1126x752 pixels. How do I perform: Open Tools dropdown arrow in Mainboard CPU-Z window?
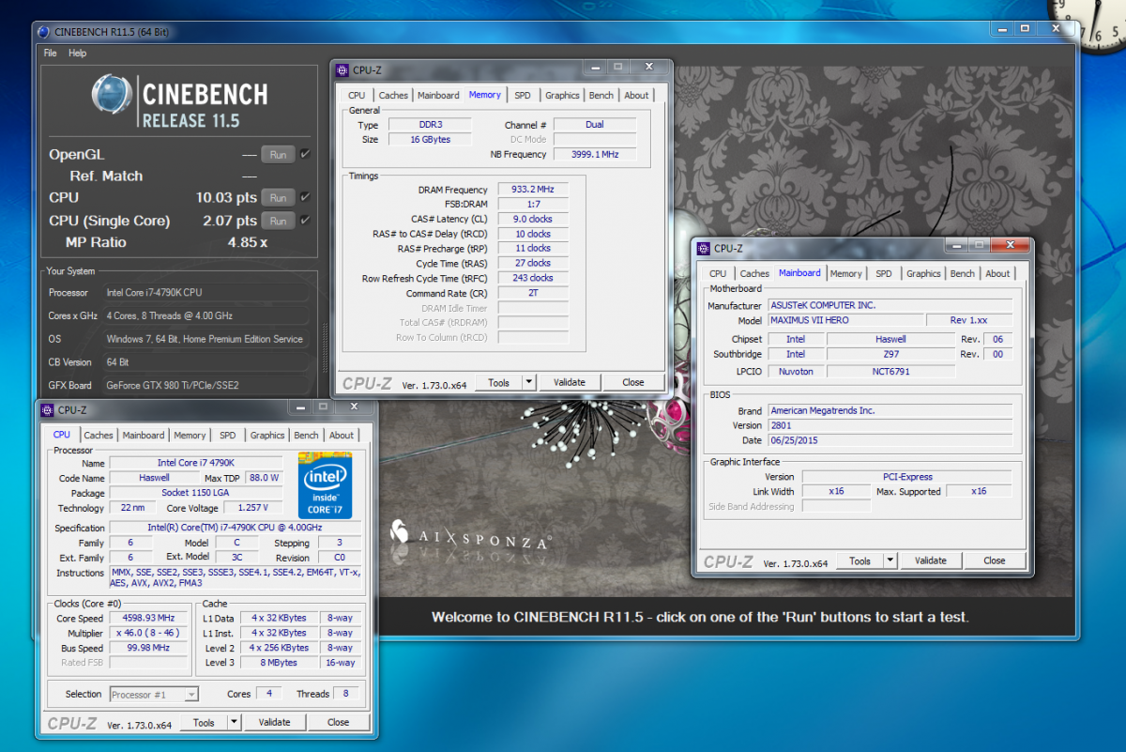tap(890, 560)
